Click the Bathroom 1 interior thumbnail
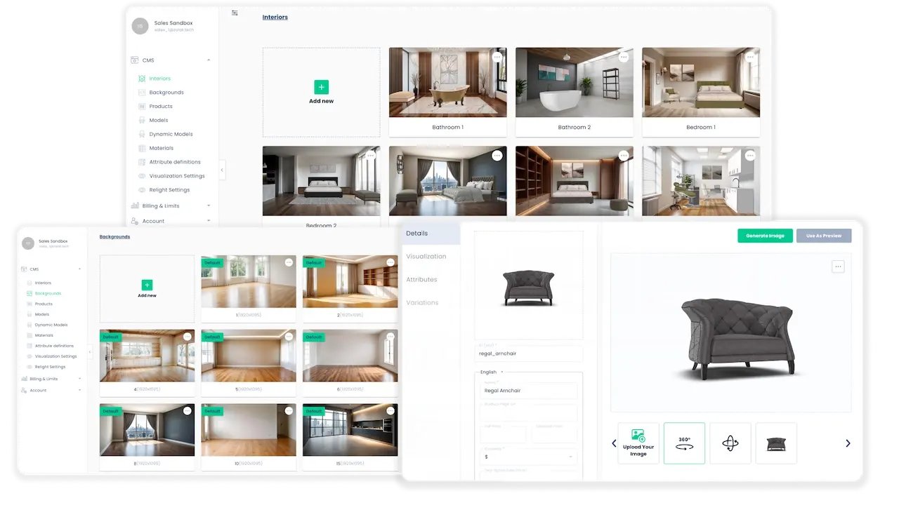This screenshot has width=899, height=505. coord(447,82)
